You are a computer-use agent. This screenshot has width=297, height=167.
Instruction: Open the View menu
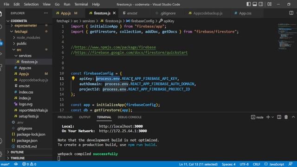pos(46,4)
